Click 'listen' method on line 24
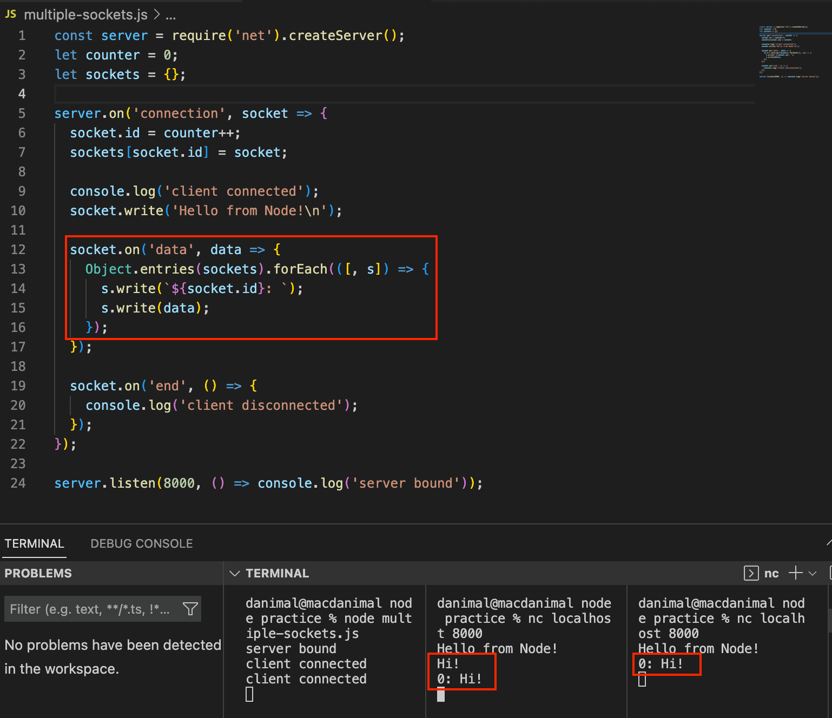This screenshot has height=718, width=832. coord(133,483)
